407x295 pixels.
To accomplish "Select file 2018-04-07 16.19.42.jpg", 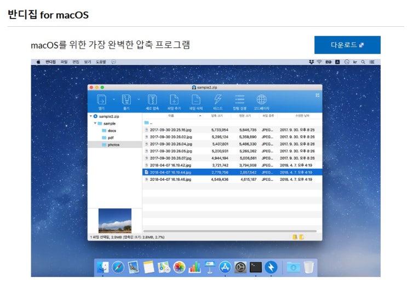I will (232, 165).
